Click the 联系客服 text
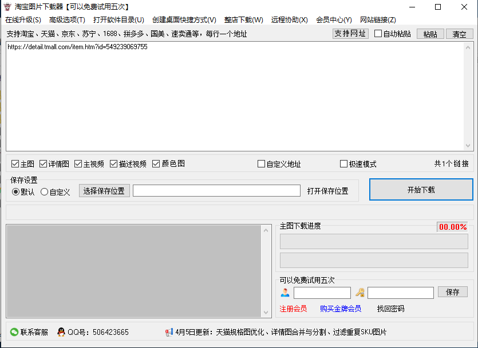 [34, 332]
